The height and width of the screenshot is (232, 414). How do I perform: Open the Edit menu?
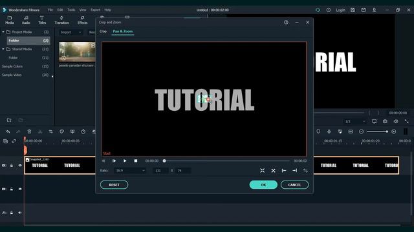[x=60, y=10]
